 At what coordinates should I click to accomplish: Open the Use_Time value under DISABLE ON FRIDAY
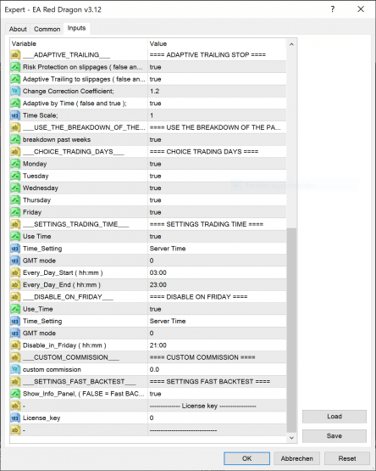pyautogui.click(x=217, y=309)
